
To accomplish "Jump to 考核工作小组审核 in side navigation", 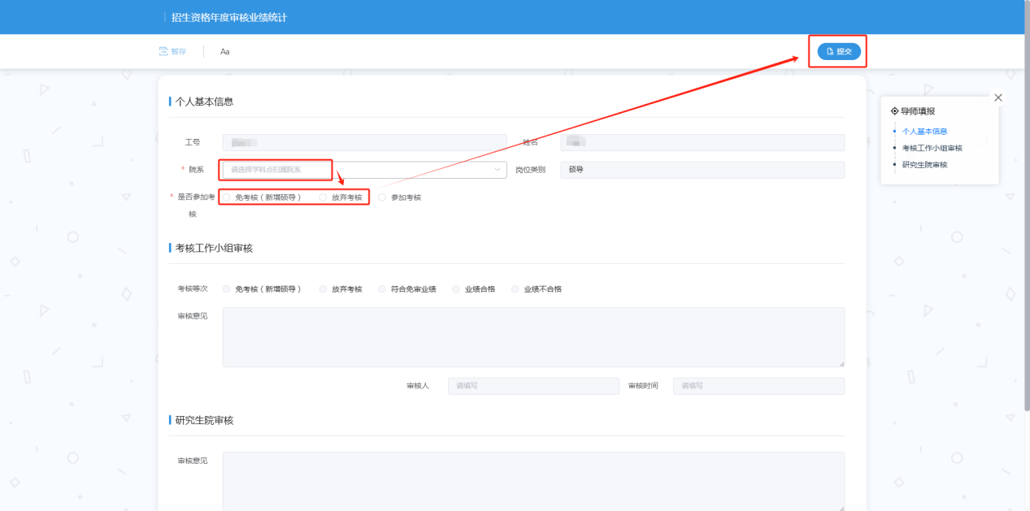I will point(932,148).
